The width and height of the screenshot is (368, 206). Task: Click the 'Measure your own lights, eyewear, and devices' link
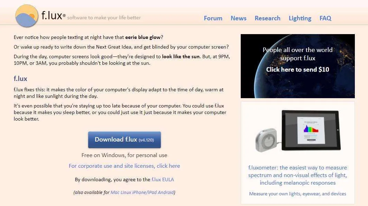pos(297,194)
